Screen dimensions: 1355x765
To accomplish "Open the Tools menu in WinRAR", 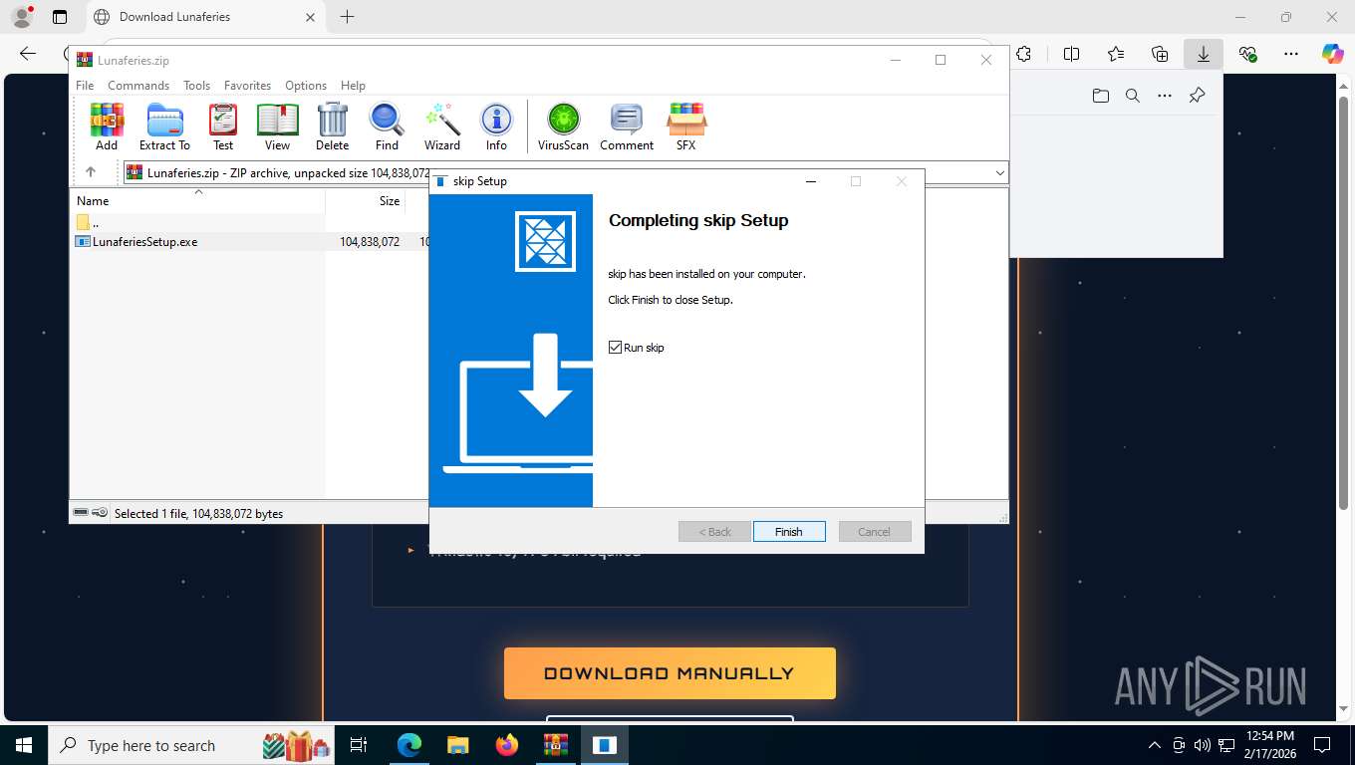I will pyautogui.click(x=196, y=86).
